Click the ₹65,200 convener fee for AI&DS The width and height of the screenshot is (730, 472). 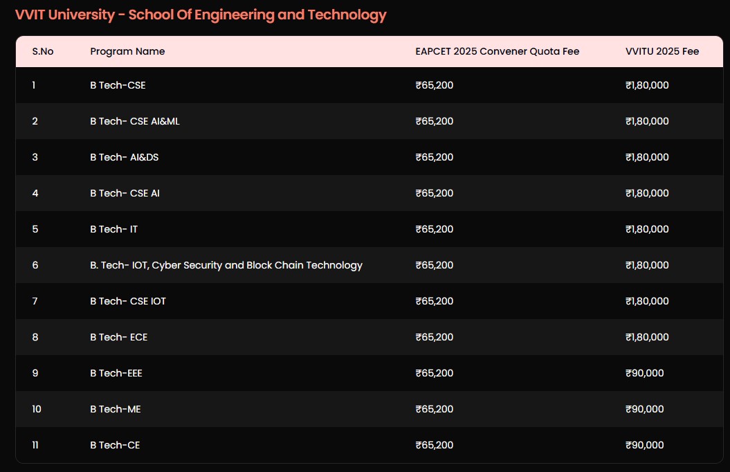pyautogui.click(x=435, y=157)
